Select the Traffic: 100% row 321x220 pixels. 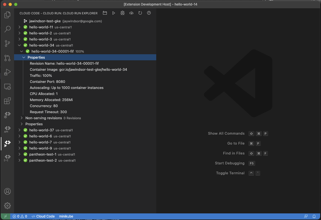(85, 75)
